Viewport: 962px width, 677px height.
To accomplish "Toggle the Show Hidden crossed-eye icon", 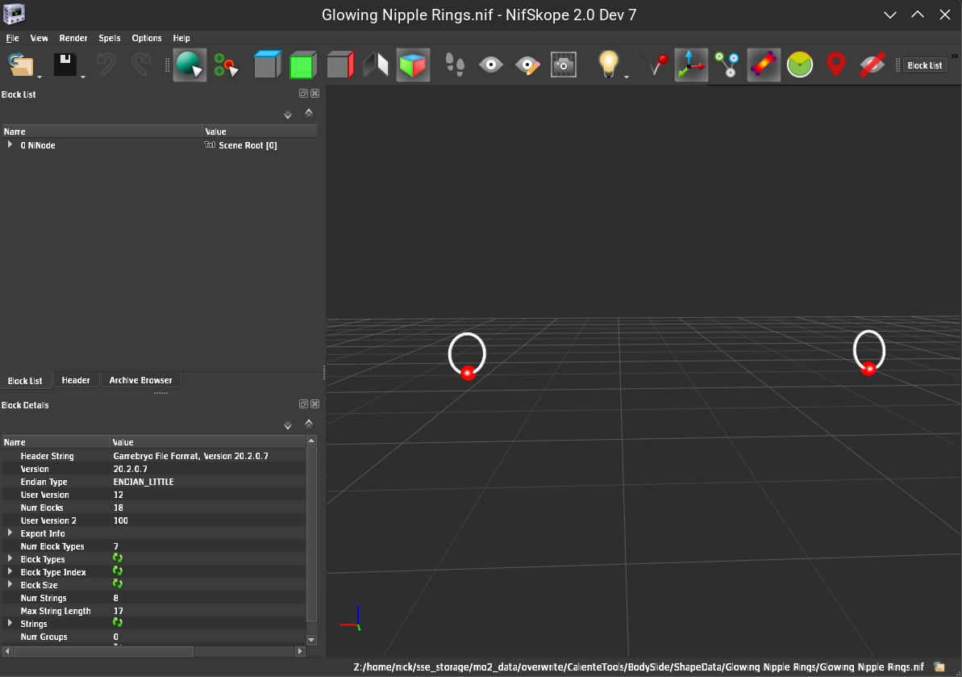I will coord(872,65).
